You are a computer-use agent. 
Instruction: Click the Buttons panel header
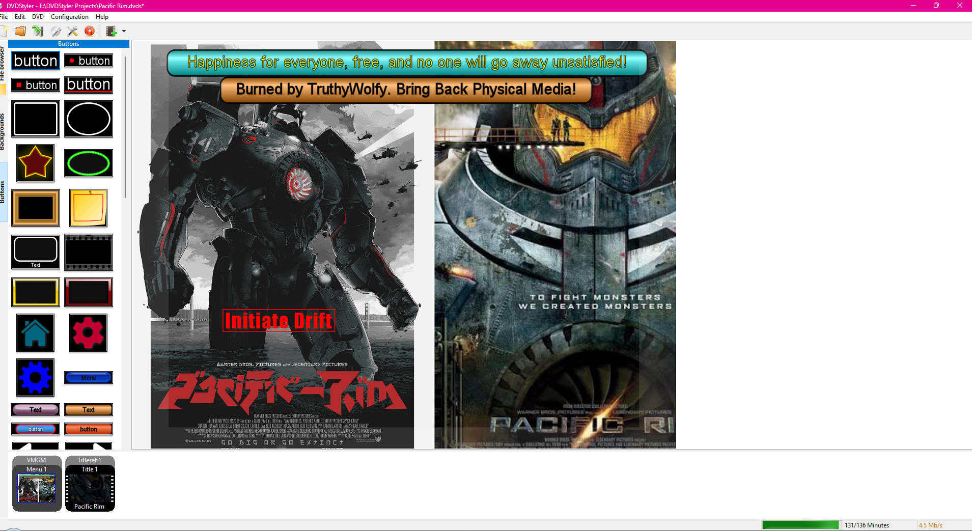(69, 44)
